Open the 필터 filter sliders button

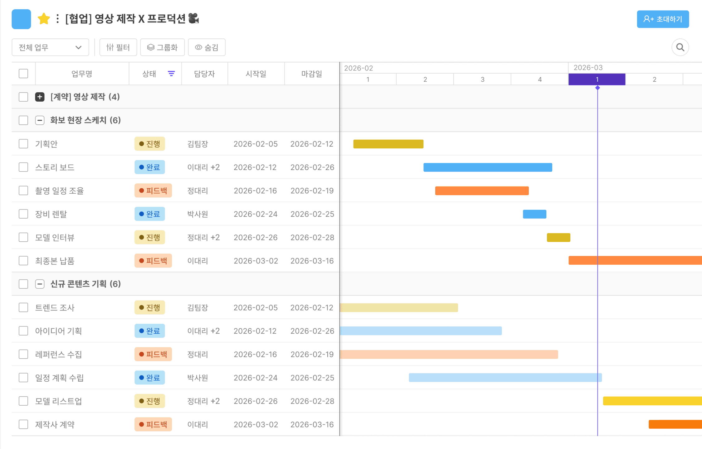[118, 47]
